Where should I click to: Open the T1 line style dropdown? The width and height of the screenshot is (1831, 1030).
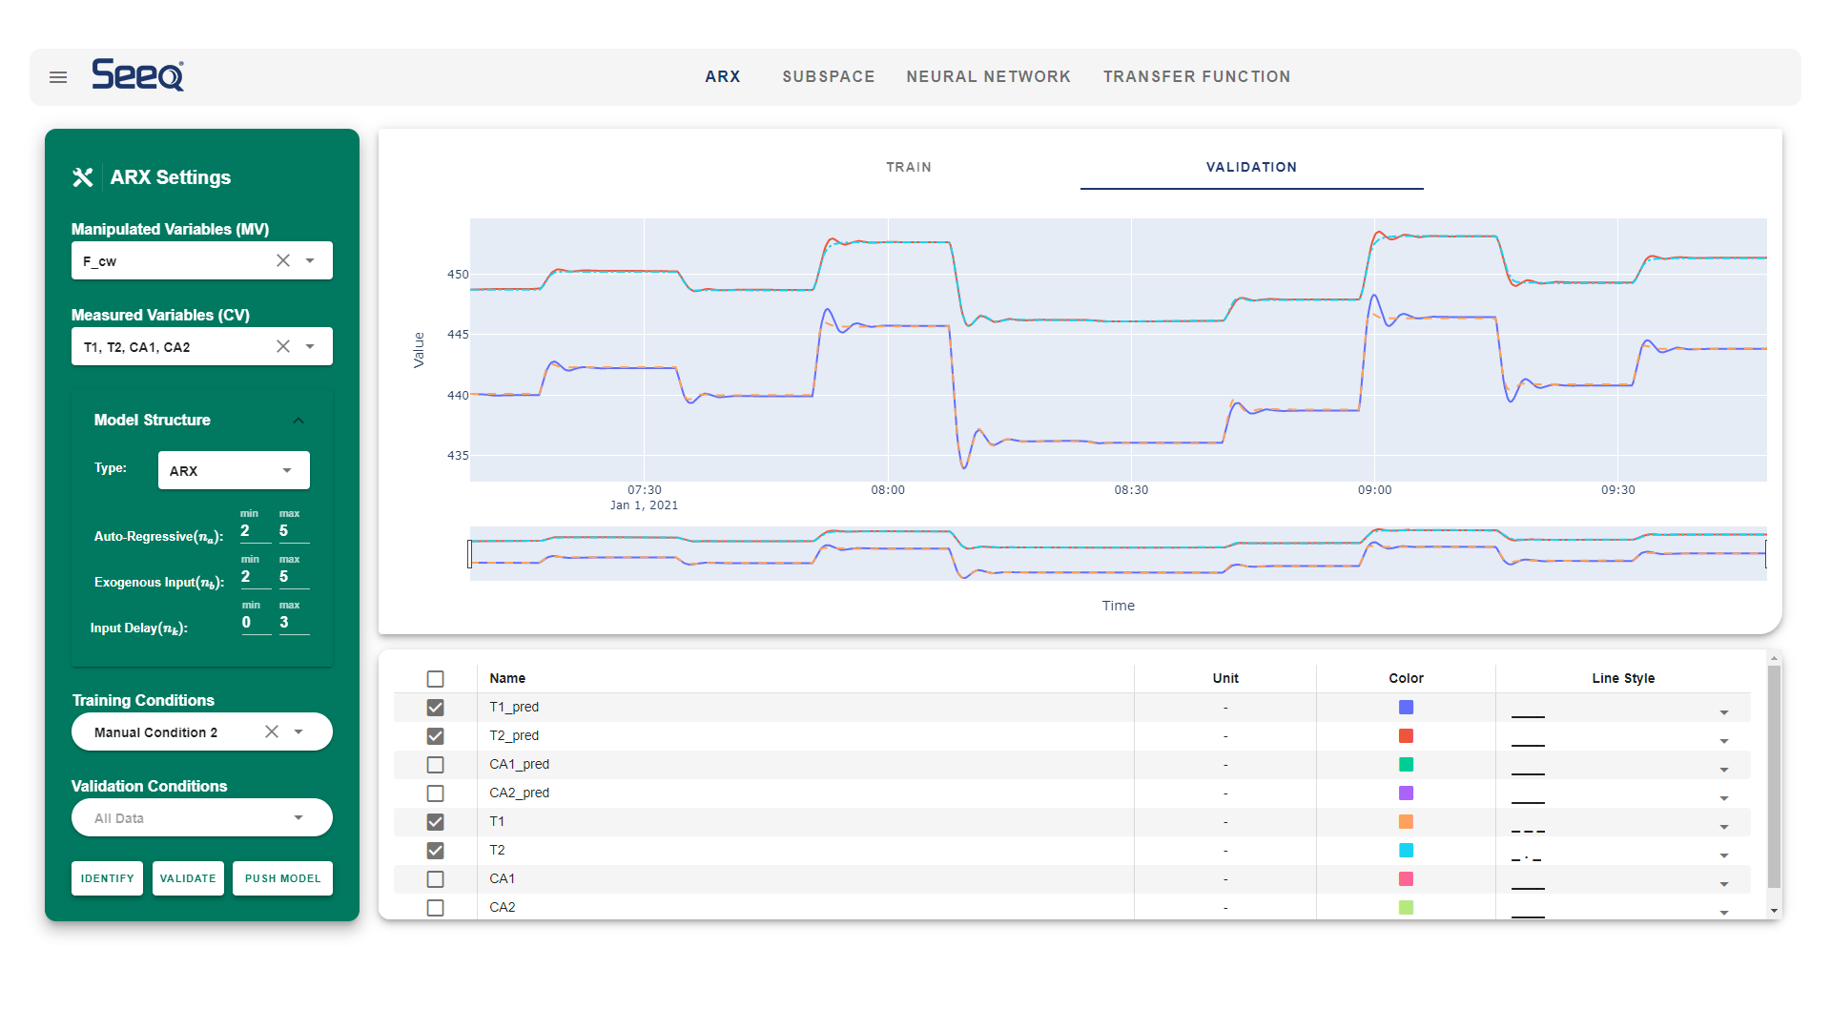click(x=1723, y=827)
